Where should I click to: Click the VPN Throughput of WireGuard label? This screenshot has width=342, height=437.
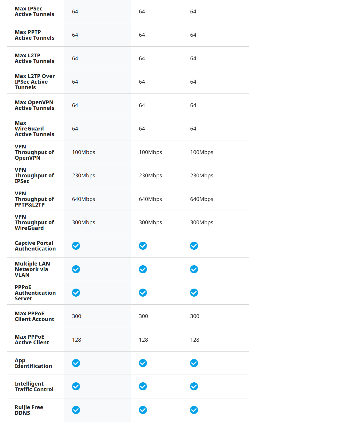point(34,222)
